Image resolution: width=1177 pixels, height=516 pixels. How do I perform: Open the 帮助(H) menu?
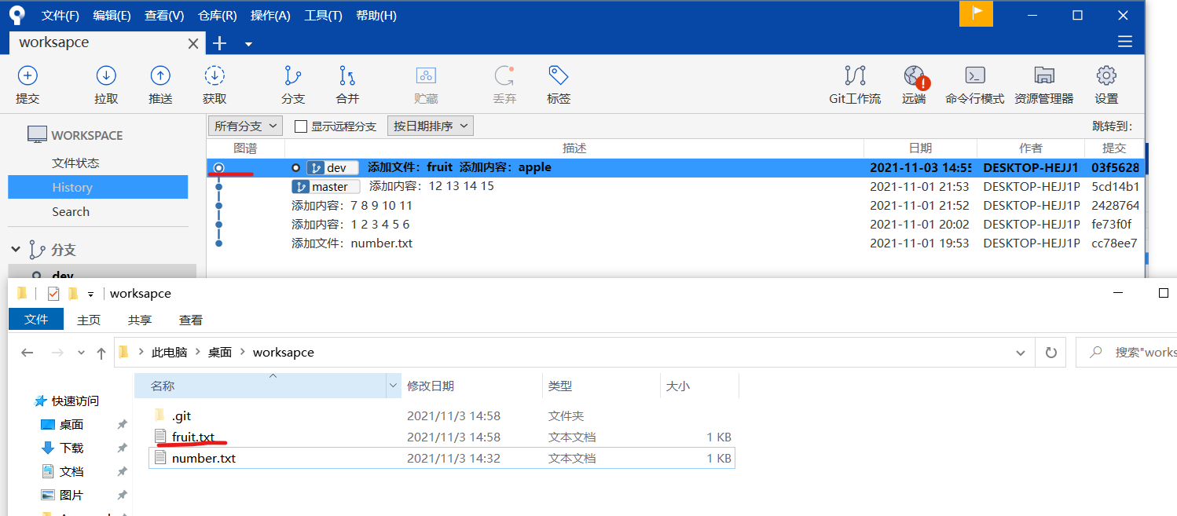376,16
